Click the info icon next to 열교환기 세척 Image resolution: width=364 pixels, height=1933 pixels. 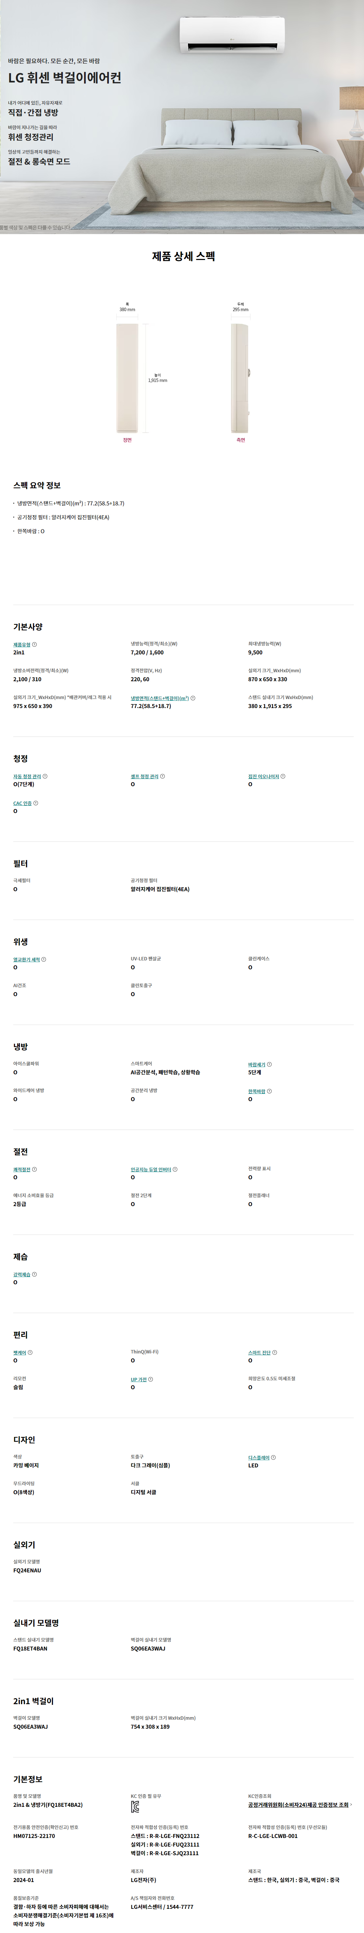tap(44, 959)
